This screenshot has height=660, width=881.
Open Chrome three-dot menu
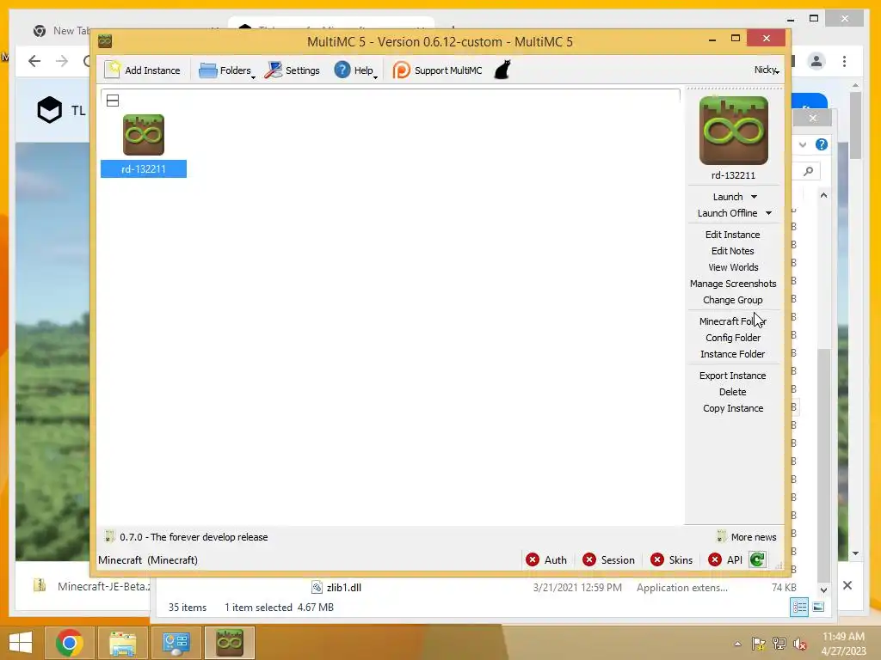click(x=845, y=61)
